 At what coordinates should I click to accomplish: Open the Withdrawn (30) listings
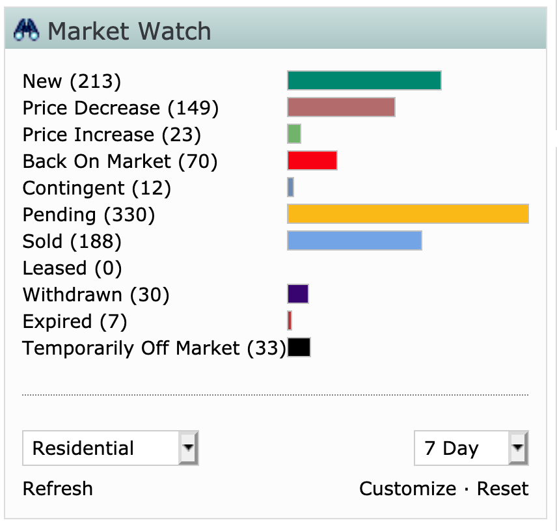point(96,295)
